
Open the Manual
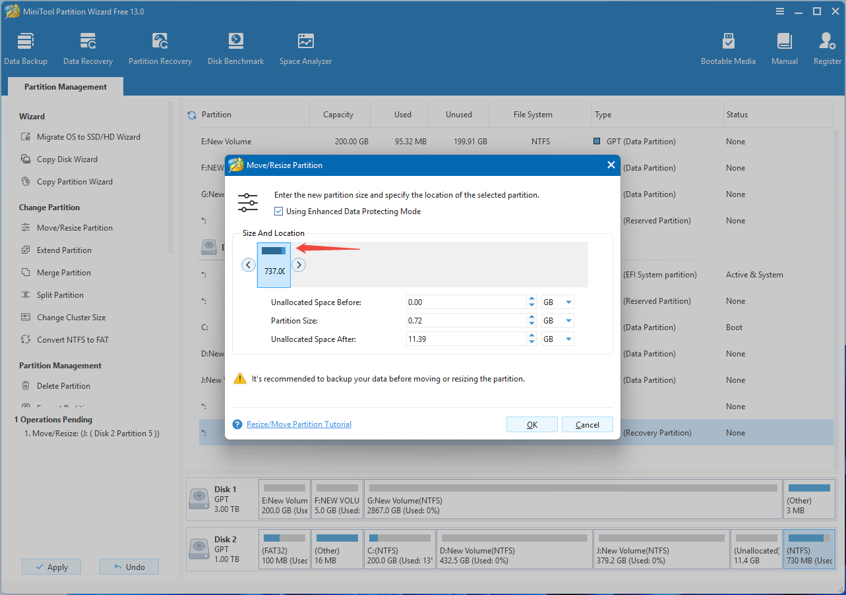tap(784, 47)
